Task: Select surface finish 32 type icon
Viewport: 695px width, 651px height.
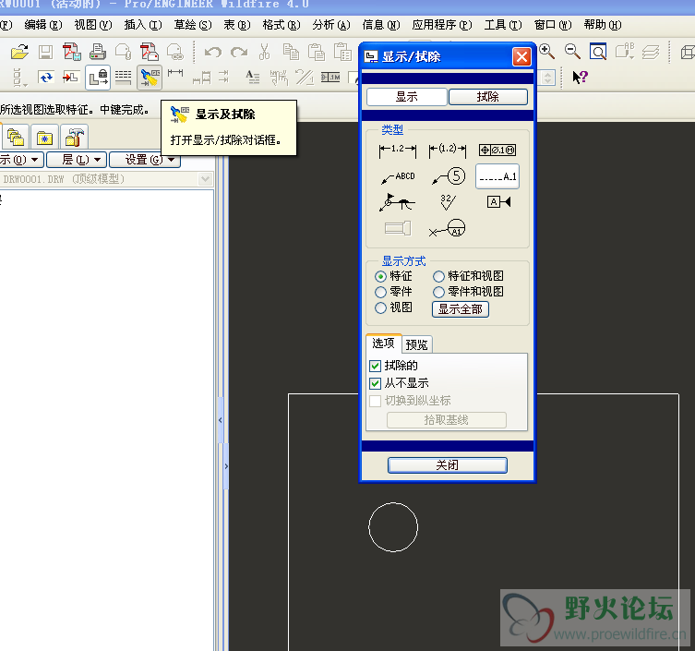Action: click(x=448, y=202)
